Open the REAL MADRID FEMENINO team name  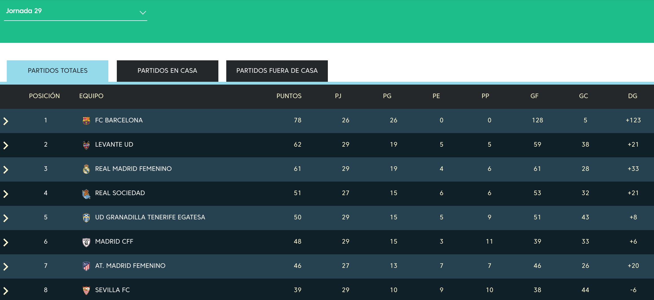point(133,169)
